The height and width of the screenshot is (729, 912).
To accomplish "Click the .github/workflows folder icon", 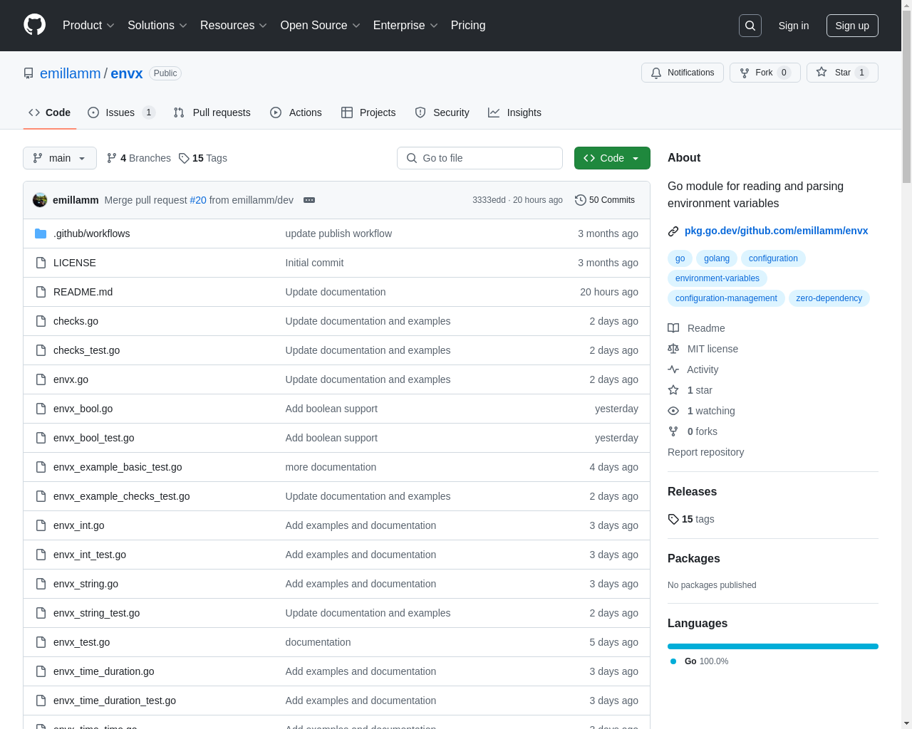I will (41, 234).
